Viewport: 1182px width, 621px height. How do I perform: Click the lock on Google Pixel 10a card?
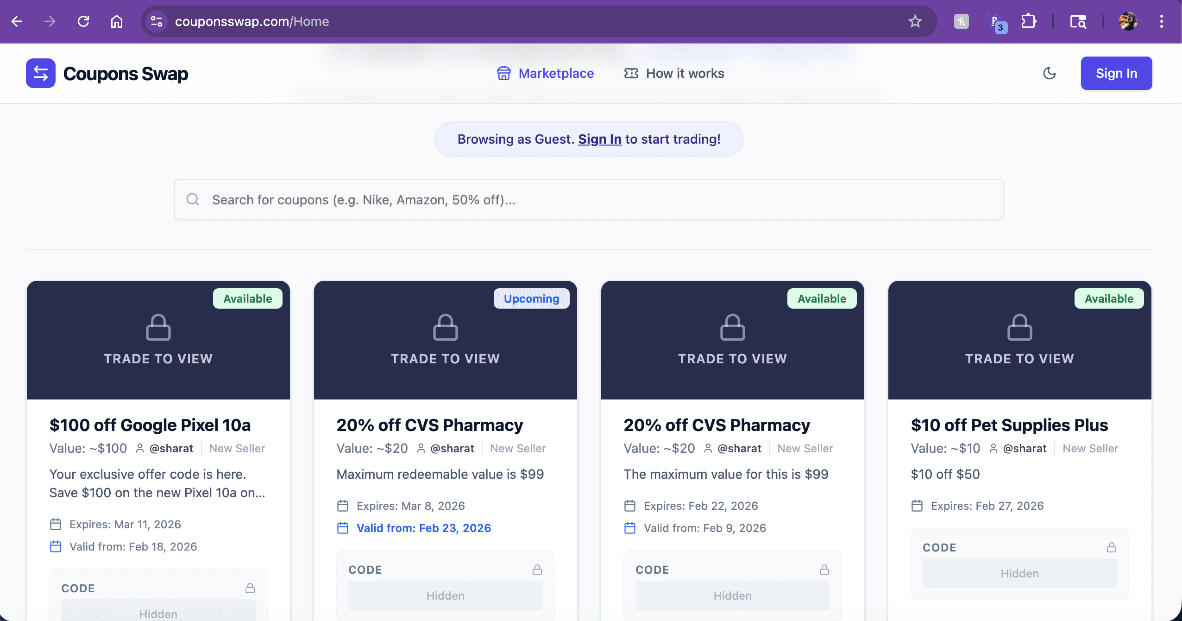158,327
